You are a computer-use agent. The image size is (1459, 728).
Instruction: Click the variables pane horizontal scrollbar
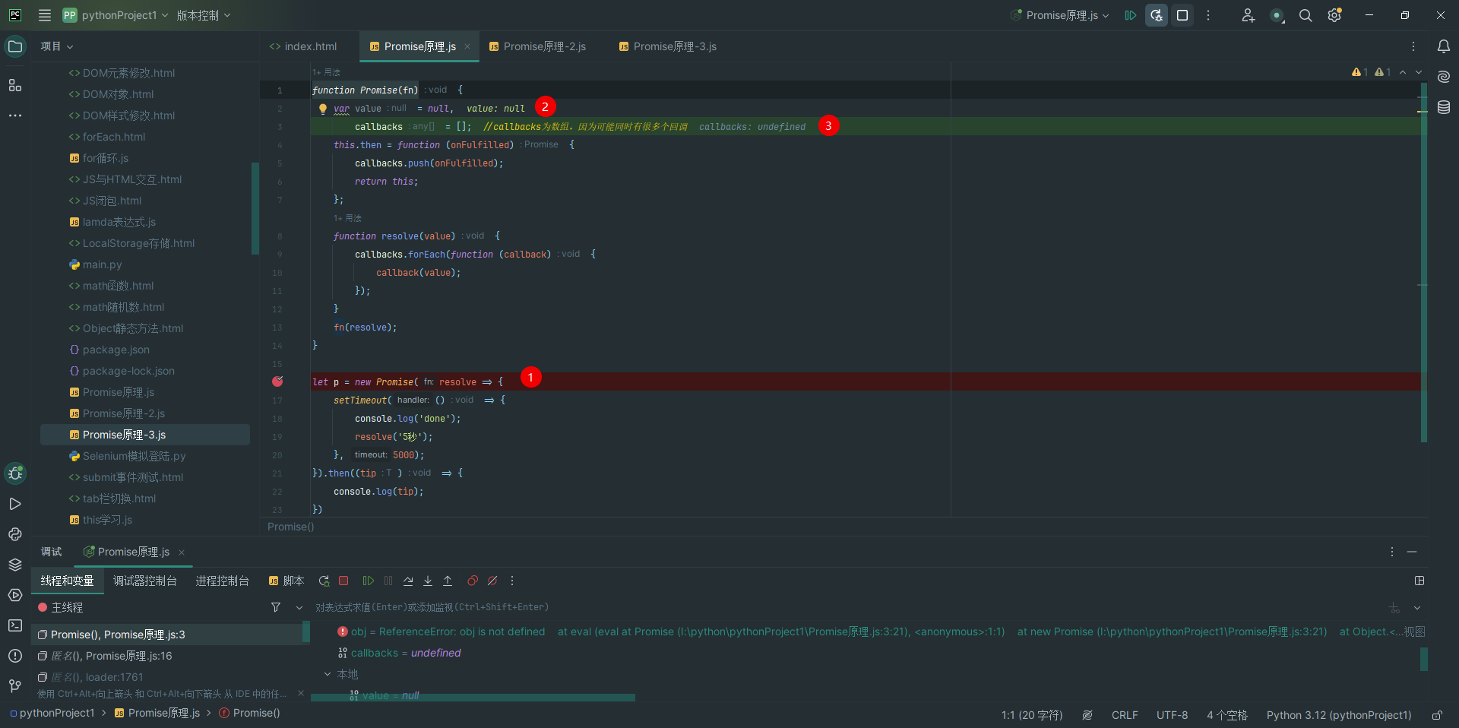click(473, 698)
